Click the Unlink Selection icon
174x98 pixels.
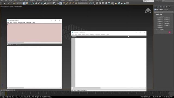[11, 4]
